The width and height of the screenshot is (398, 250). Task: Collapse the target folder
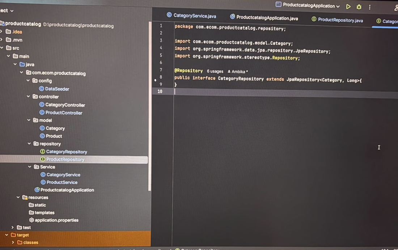[x=7, y=235]
